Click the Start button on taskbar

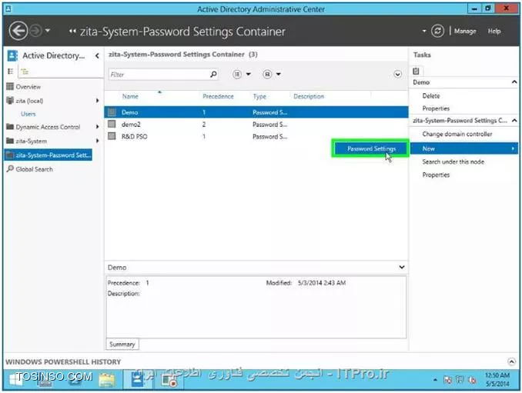coord(16,379)
